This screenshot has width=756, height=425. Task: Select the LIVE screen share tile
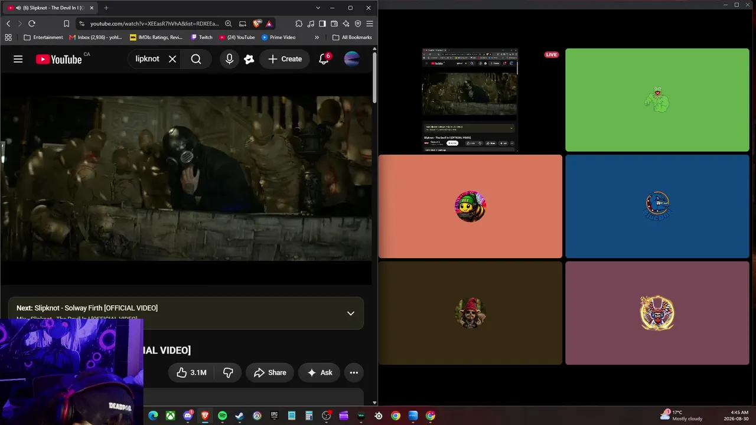470,100
